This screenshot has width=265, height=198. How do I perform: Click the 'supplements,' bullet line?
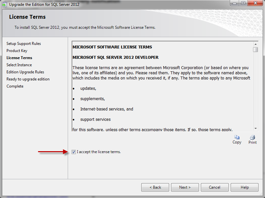93,99
